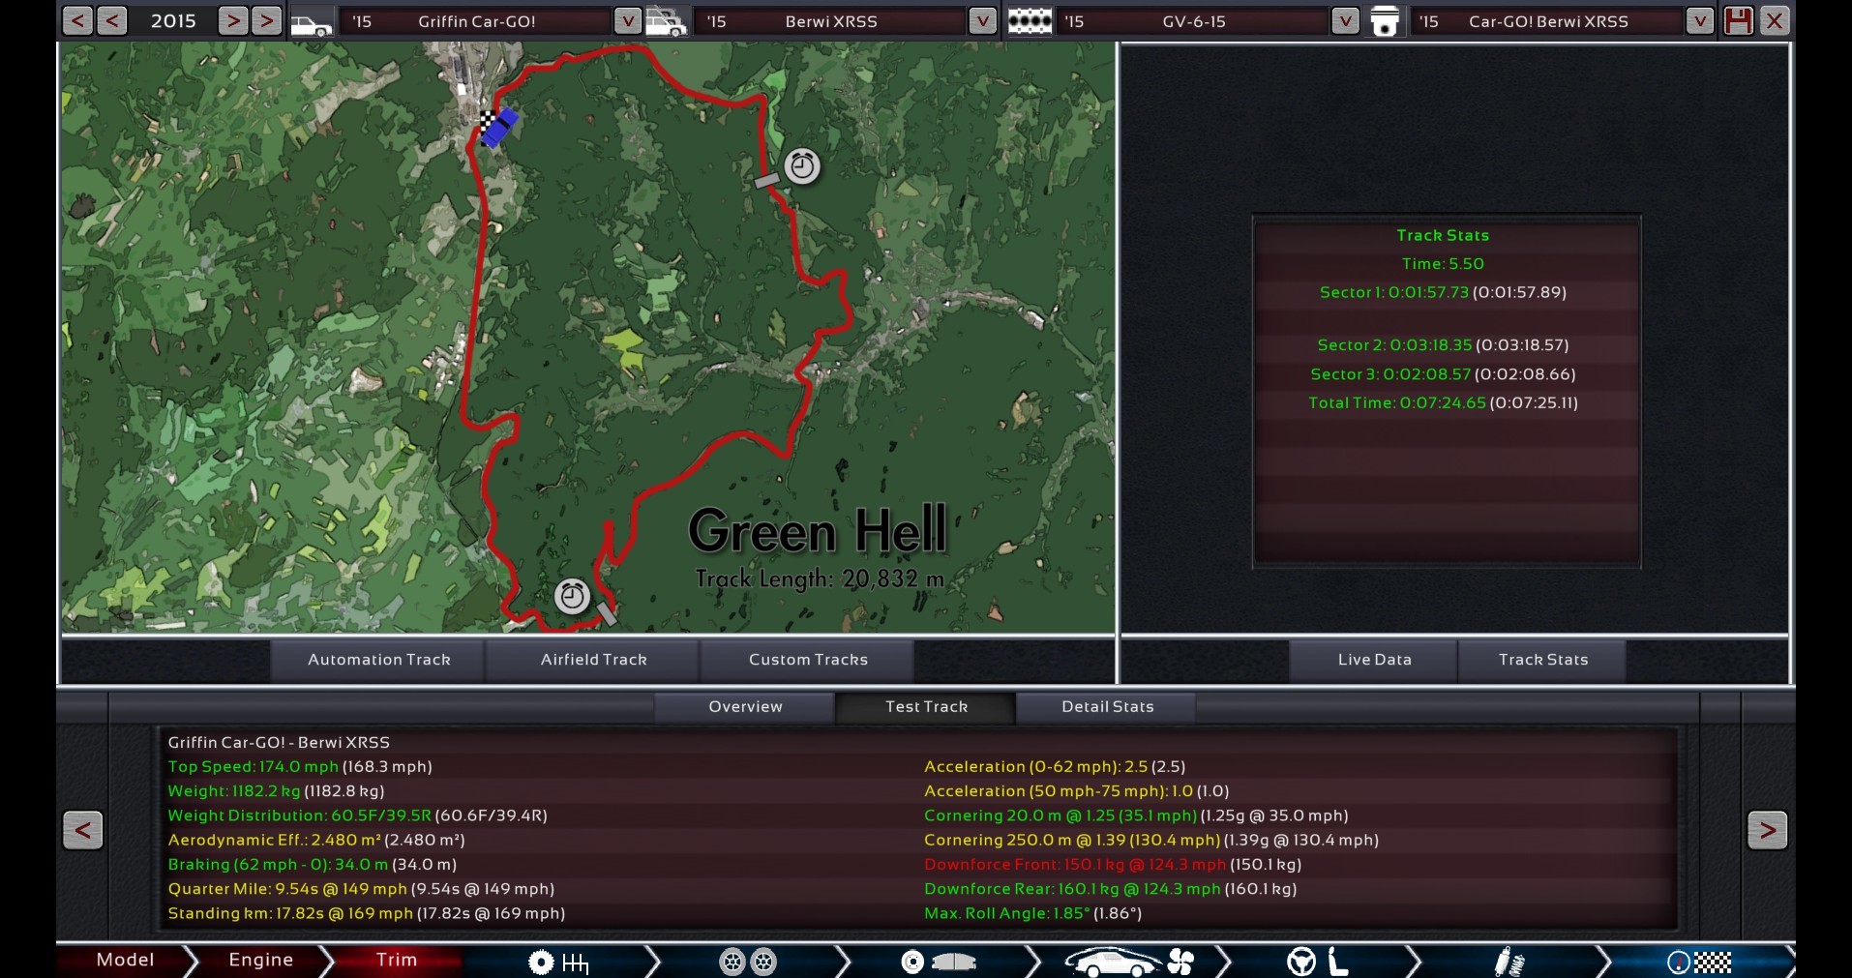Screen dimensions: 1852x978
Task: Open the interior and steering section
Action: click(x=1317, y=962)
